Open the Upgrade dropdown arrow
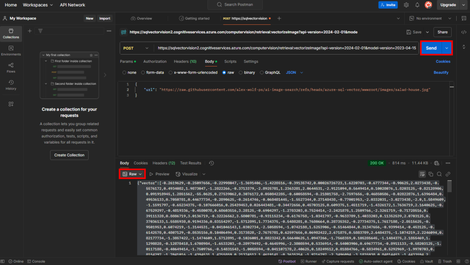The width and height of the screenshot is (470, 265). pyautogui.click(x=464, y=5)
